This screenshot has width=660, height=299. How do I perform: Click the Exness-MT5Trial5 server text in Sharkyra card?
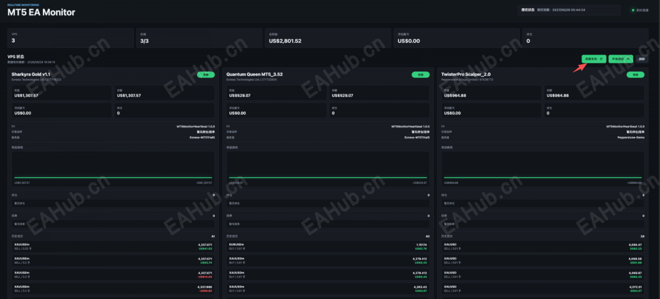pyautogui.click(x=202, y=137)
